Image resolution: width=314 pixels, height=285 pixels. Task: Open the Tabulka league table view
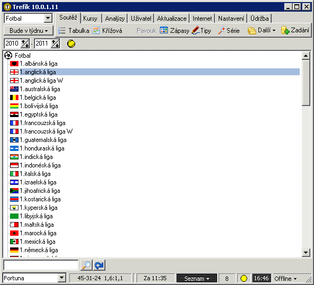point(74,31)
